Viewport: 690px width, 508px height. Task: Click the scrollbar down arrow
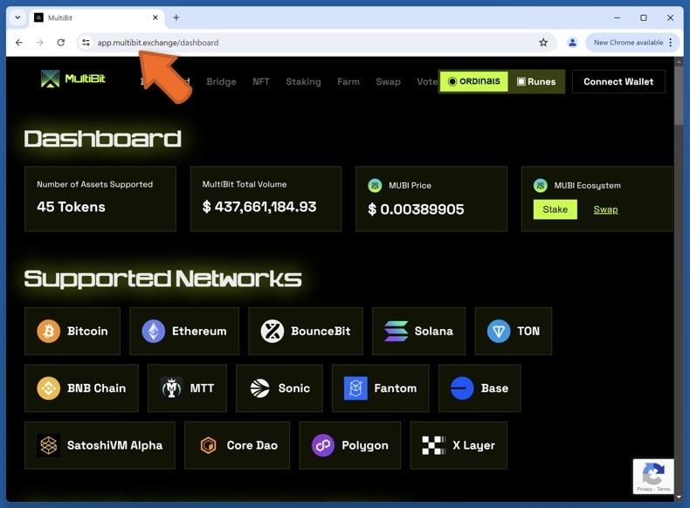679,497
